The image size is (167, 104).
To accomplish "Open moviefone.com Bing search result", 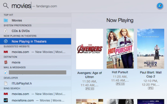I will tap(36, 100).
